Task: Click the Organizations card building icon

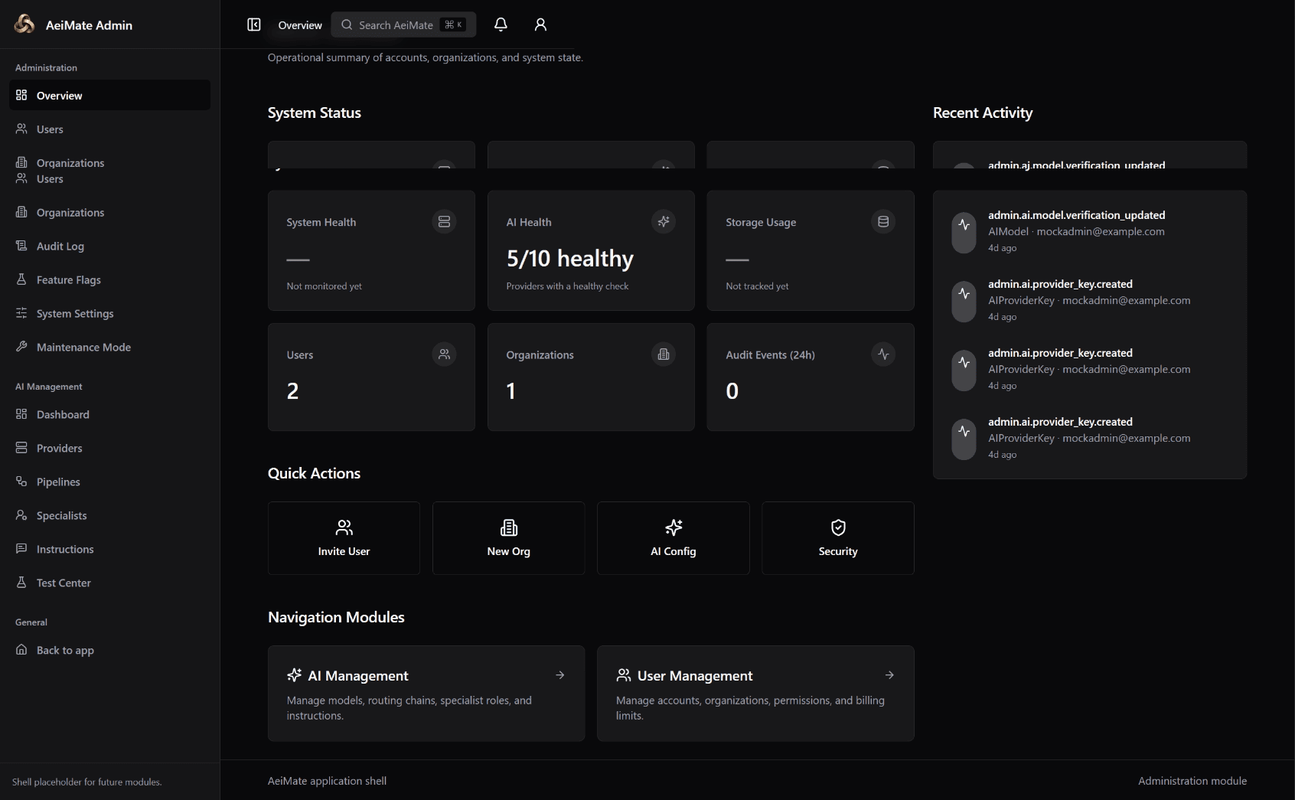Action: (664, 354)
